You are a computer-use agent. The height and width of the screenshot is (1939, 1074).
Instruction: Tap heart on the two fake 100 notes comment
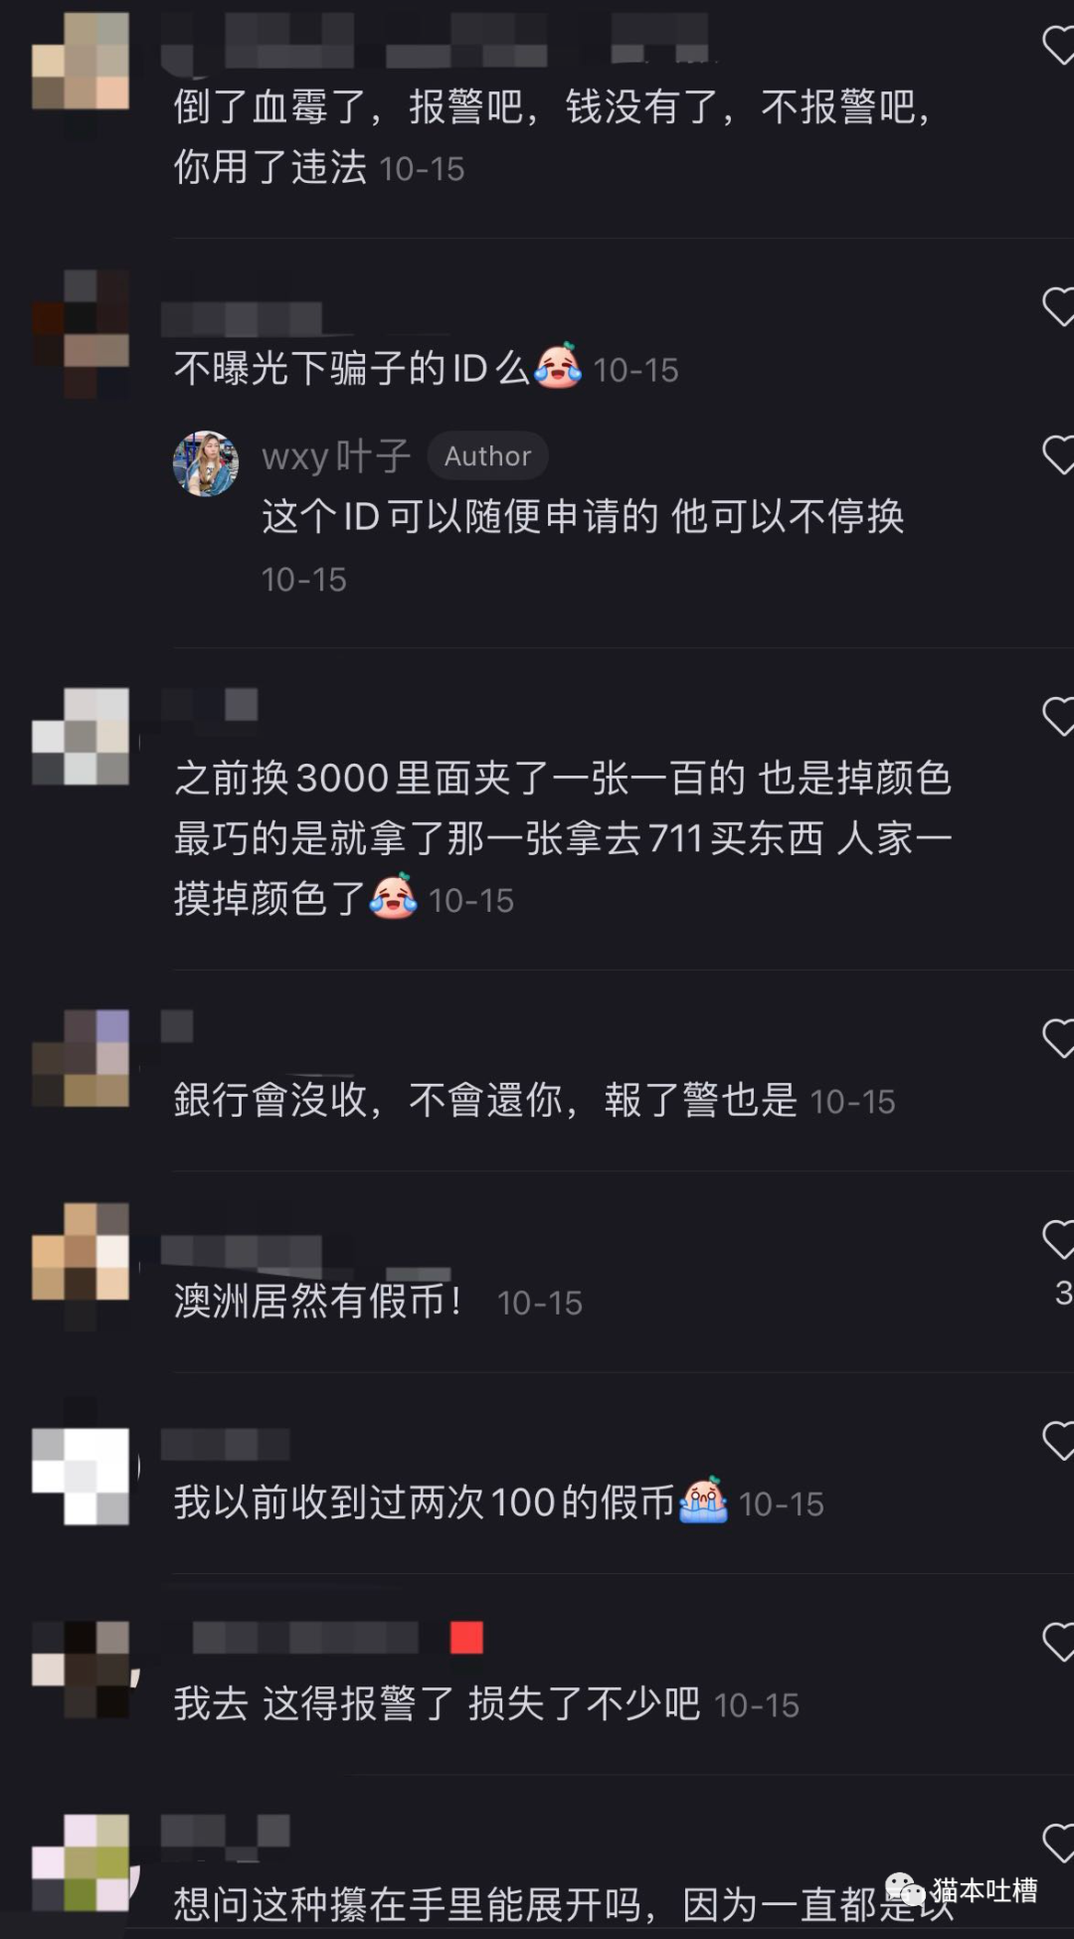click(1058, 1440)
